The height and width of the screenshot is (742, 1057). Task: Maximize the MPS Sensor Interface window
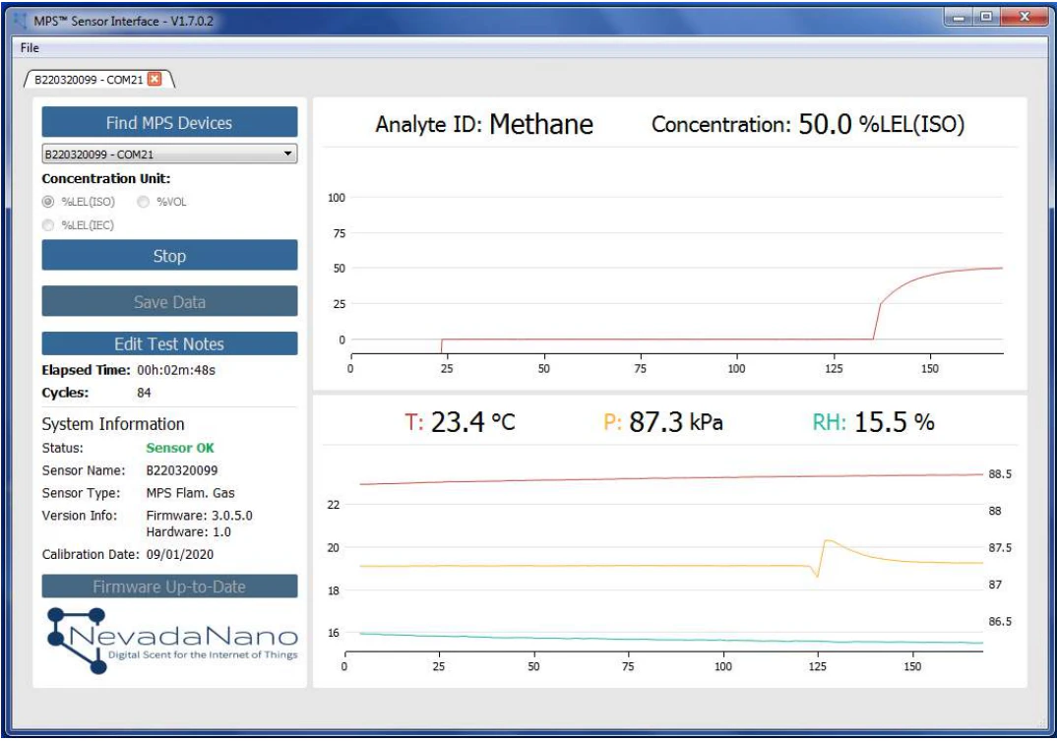click(x=986, y=17)
